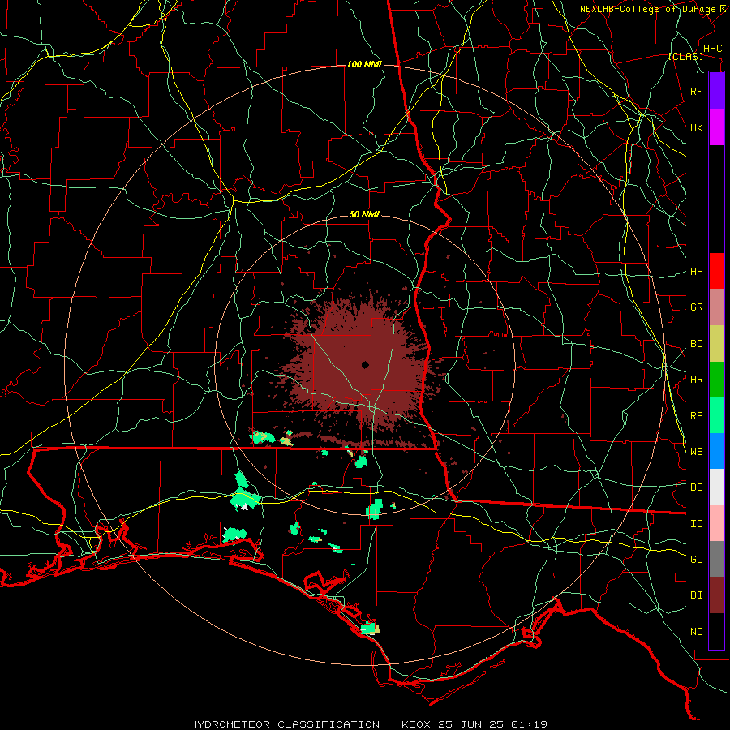Click the ND legend label

pos(696,632)
